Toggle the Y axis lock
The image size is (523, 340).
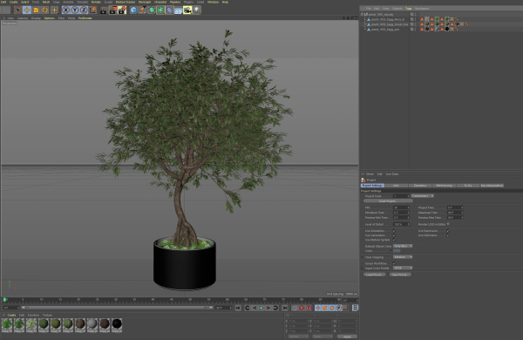(x=75, y=10)
